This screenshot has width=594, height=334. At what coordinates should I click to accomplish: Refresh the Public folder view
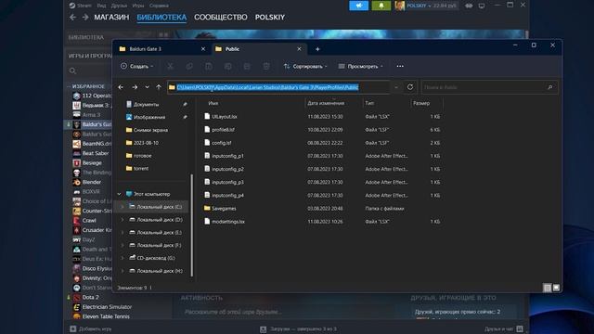point(410,87)
